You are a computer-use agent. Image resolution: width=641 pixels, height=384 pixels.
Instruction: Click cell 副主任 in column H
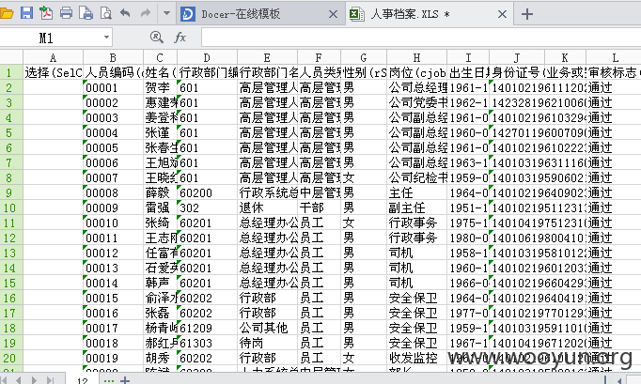click(x=417, y=207)
